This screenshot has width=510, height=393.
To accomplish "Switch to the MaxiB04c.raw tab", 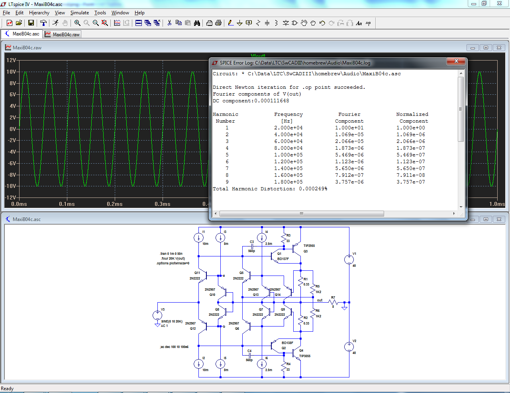I will point(62,35).
